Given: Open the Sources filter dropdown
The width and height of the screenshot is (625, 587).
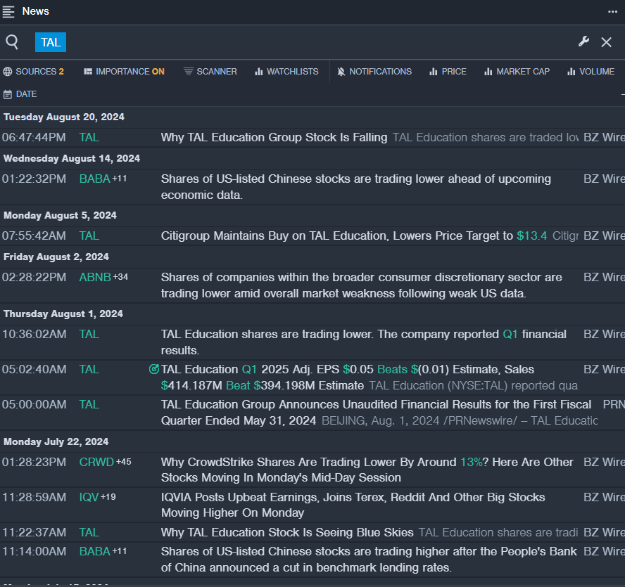Looking at the screenshot, I should pyautogui.click(x=33, y=72).
